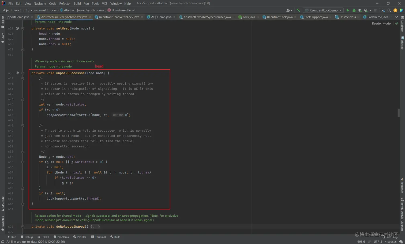
Task: Switch to Unsafe.class tab
Action: click(347, 17)
